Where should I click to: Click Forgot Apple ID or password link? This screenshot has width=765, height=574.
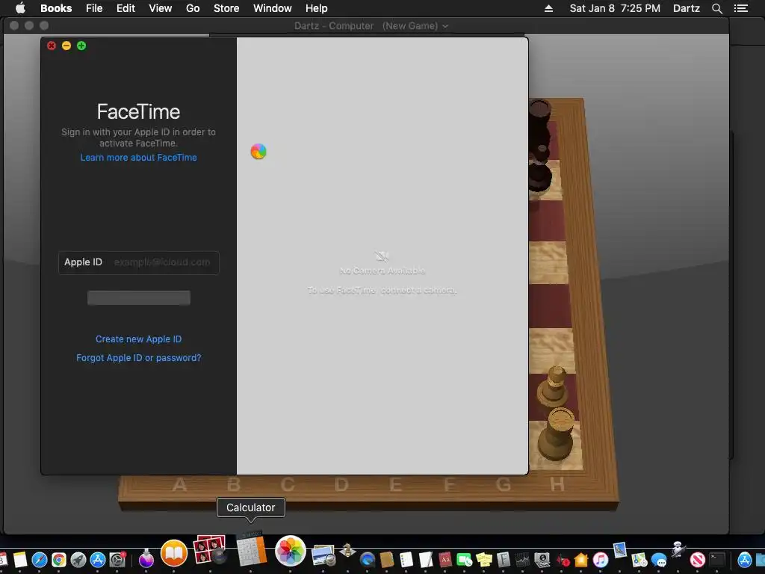[138, 358]
